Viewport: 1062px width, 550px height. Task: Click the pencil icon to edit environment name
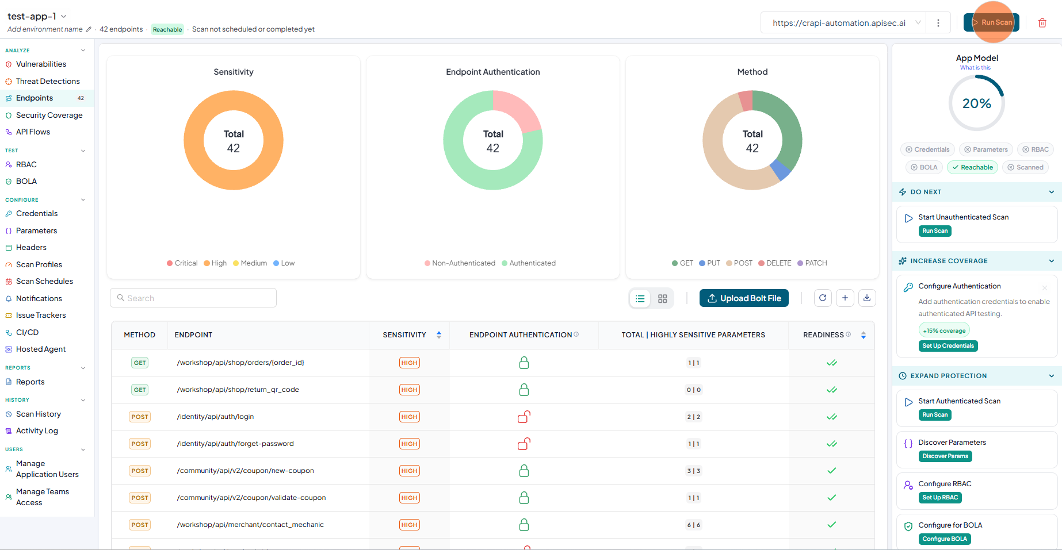tap(89, 29)
